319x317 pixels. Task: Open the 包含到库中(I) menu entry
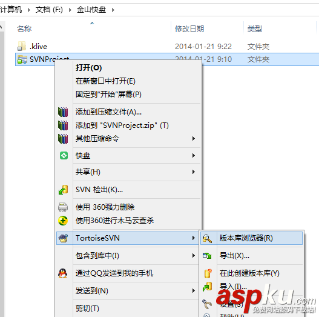click(x=97, y=255)
